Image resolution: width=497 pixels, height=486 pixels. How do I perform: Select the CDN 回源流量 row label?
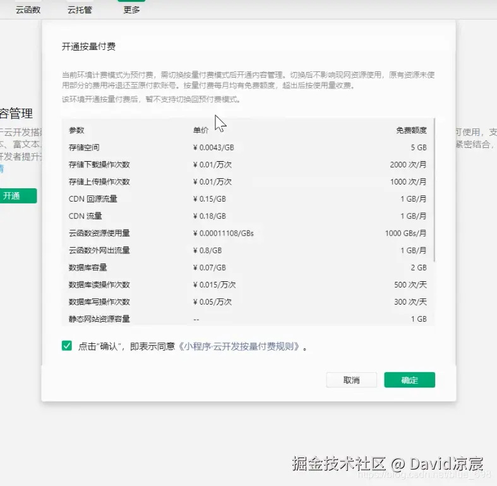pos(93,199)
